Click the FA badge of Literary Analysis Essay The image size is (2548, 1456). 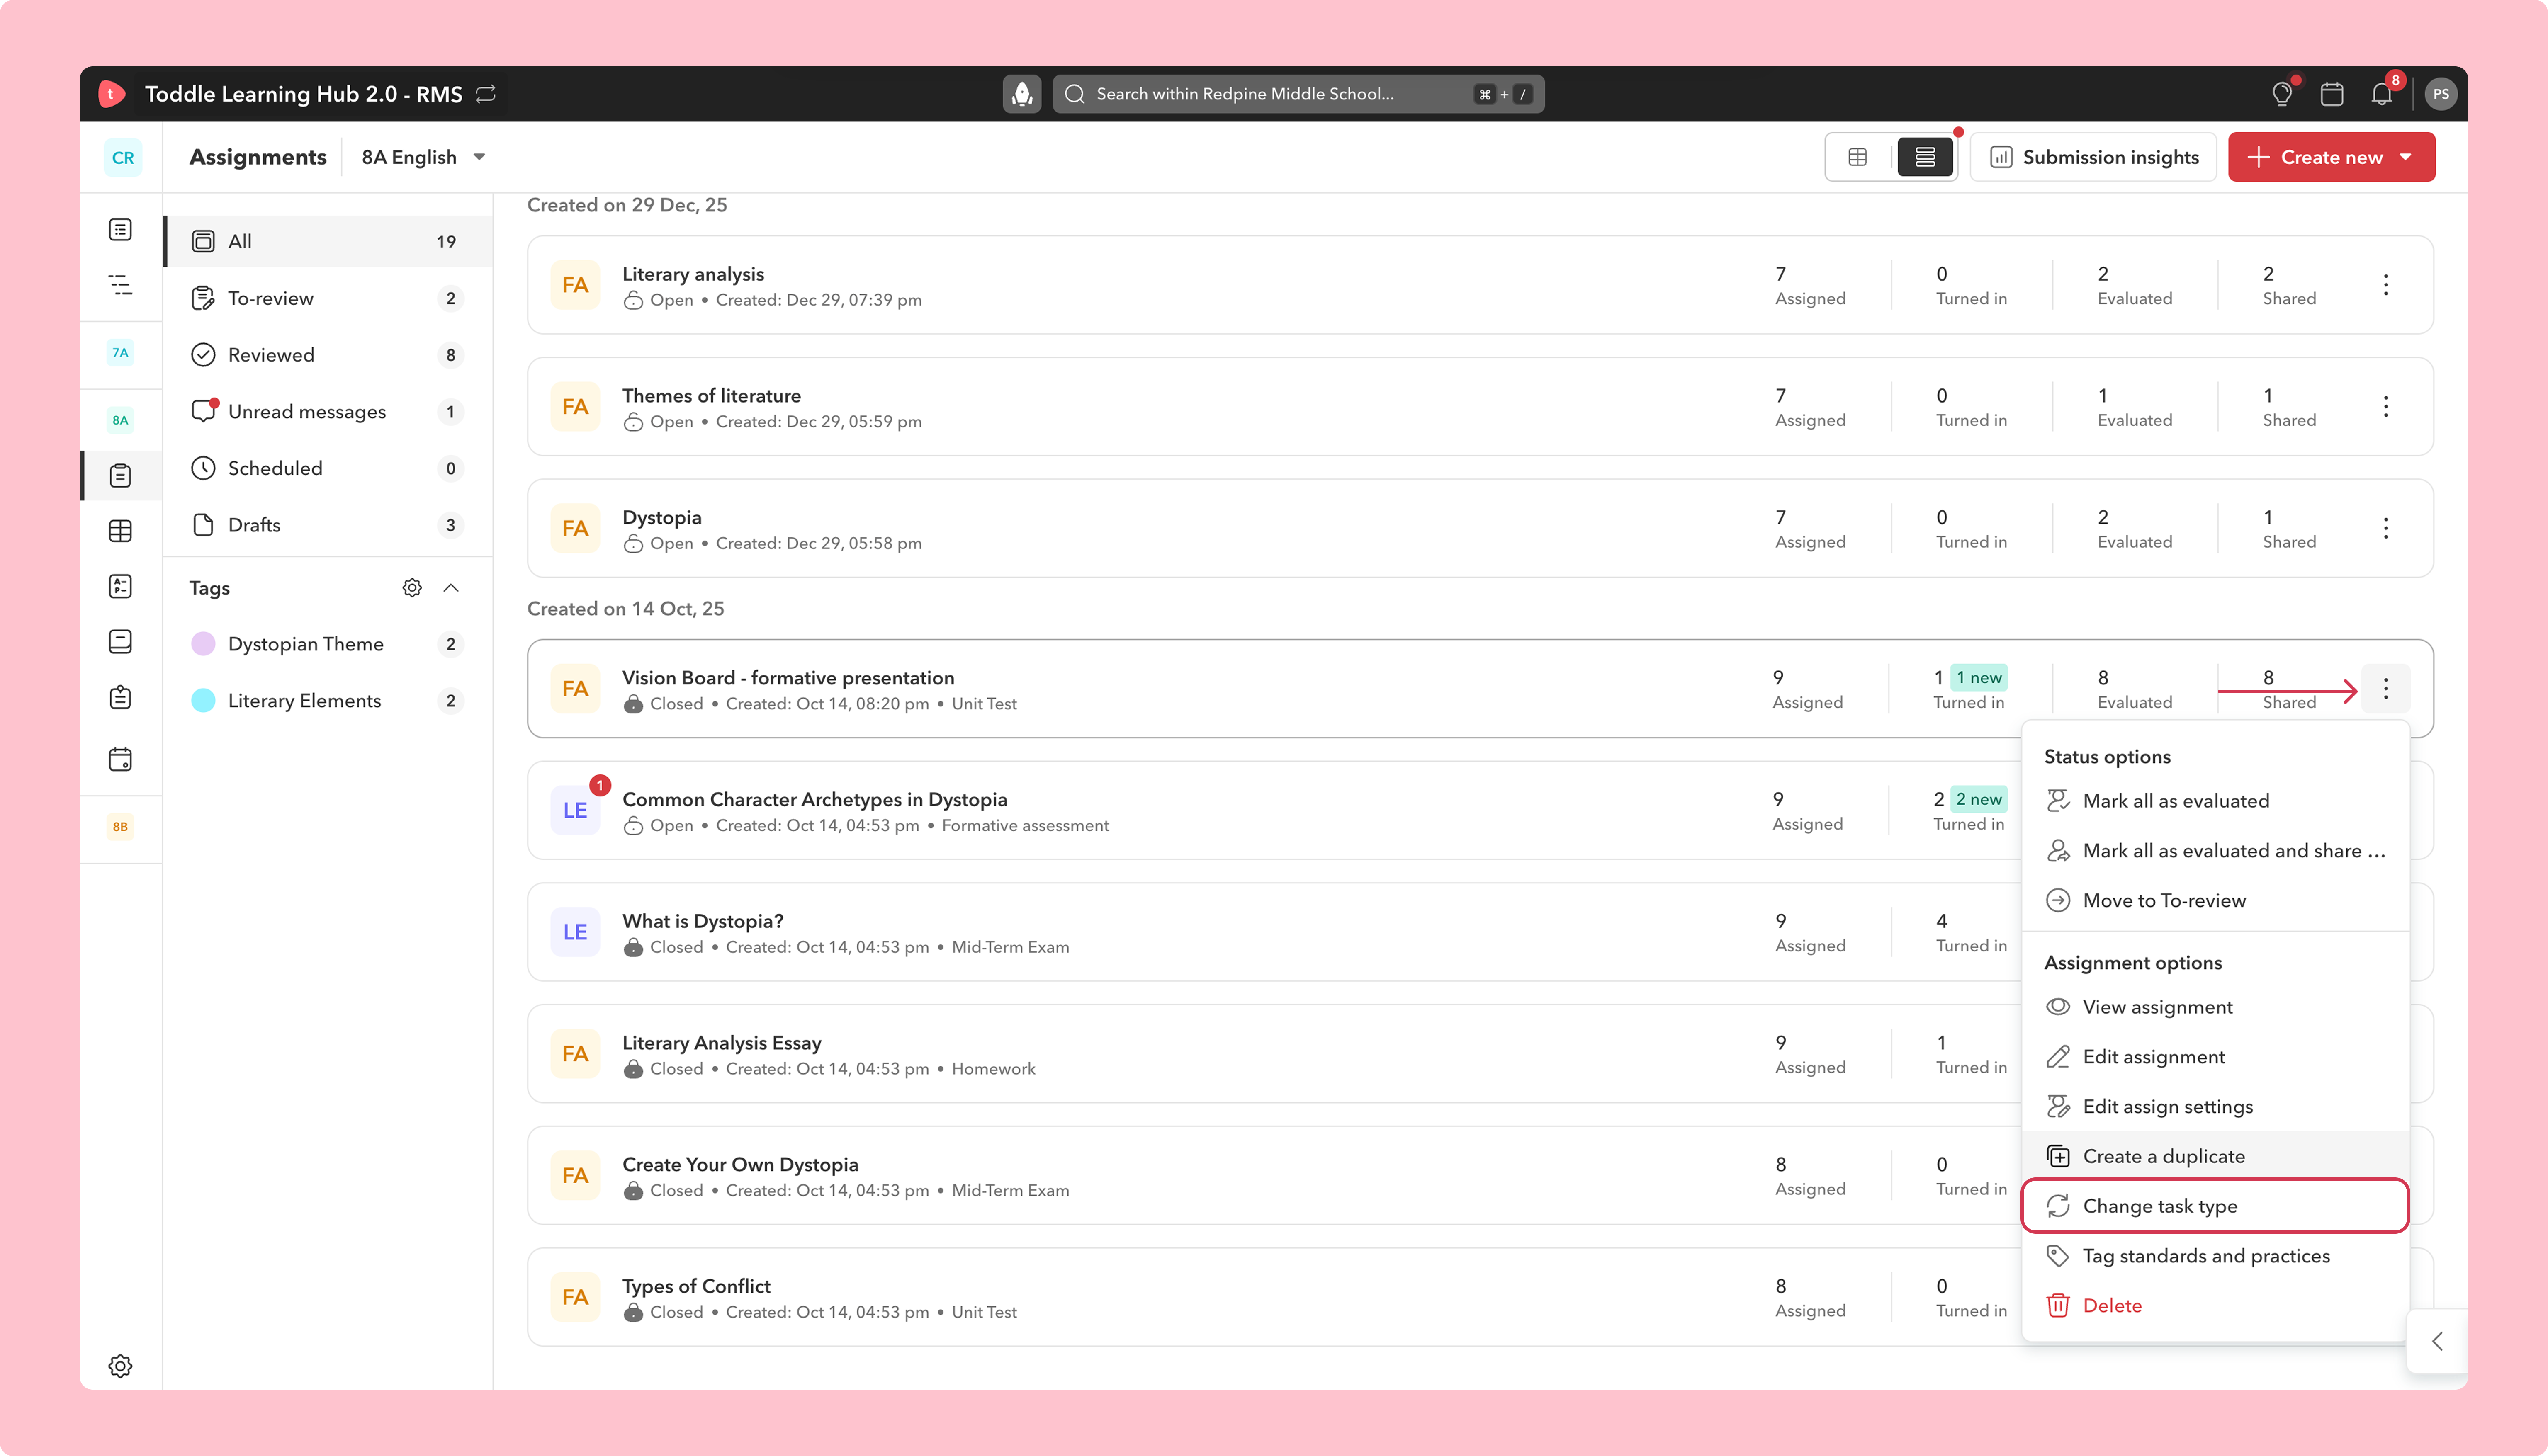click(575, 1054)
